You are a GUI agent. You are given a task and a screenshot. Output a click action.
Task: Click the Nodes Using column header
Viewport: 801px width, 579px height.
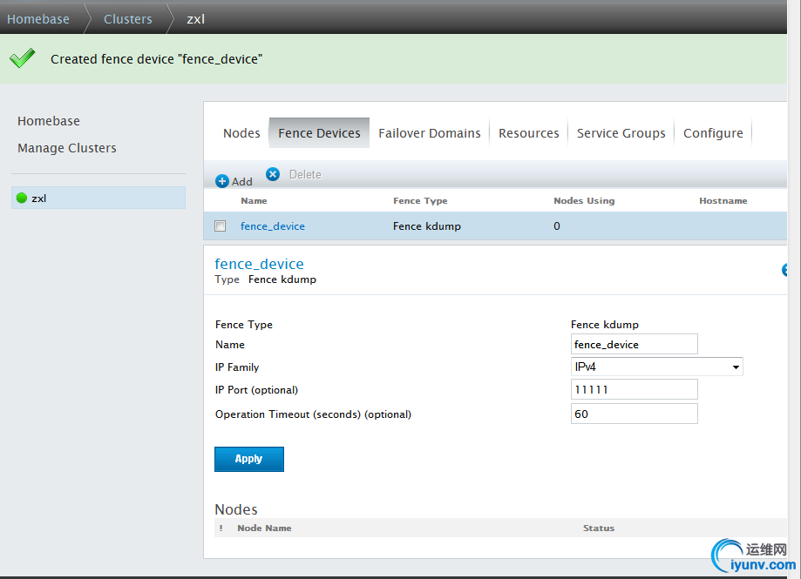584,201
